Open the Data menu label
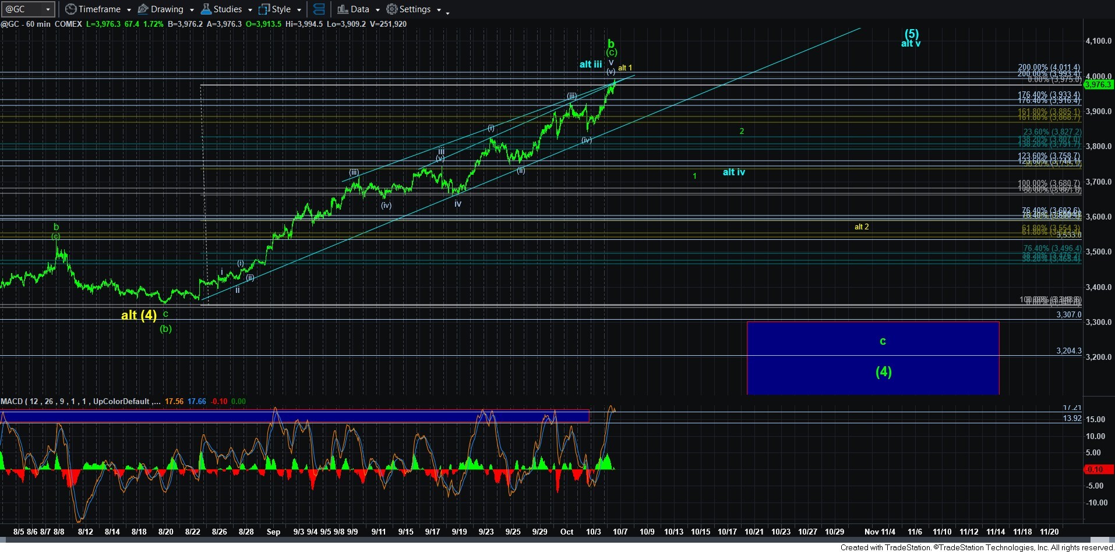Viewport: 1115px width, 552px height. (359, 9)
